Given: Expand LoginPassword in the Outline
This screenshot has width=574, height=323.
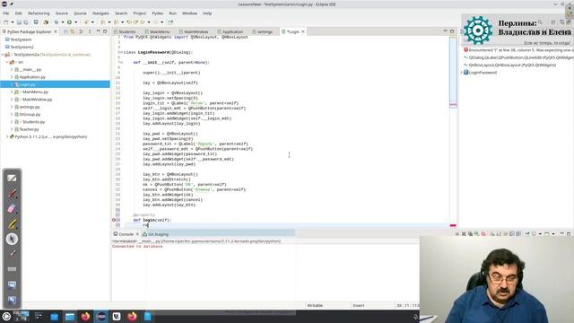Looking at the screenshot, I should [461, 73].
